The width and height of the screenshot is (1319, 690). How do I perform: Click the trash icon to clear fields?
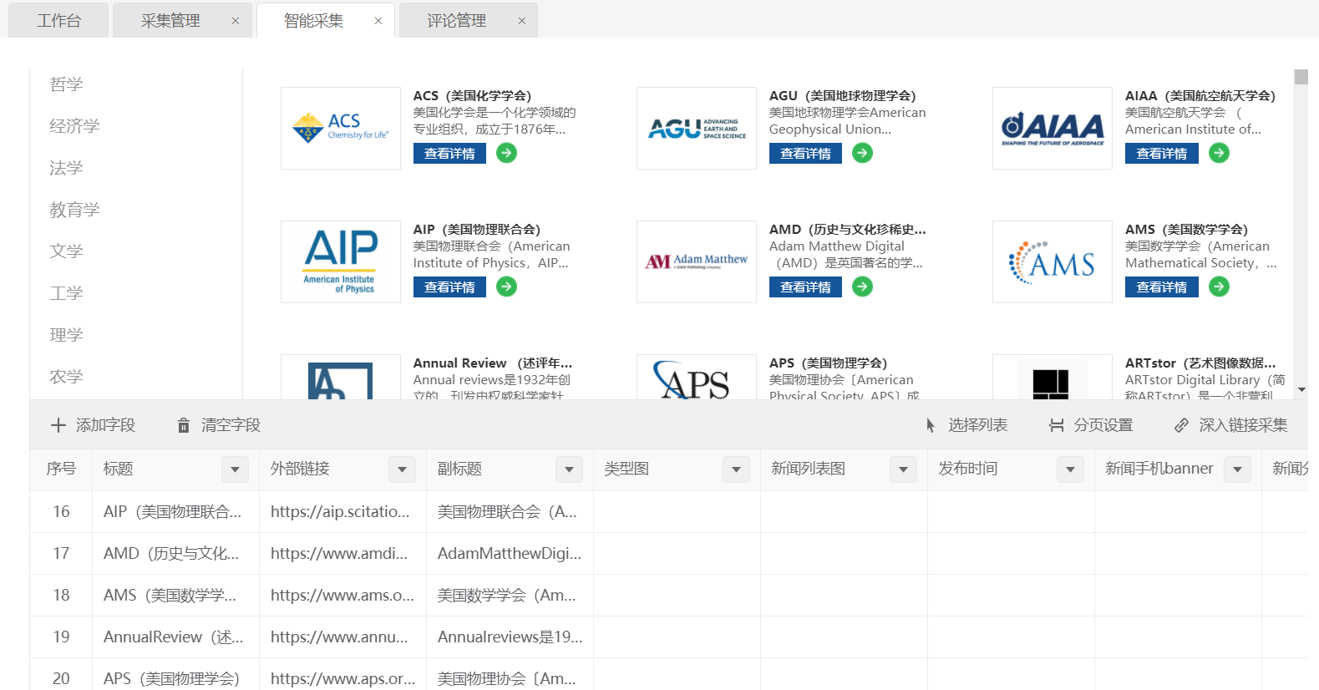click(x=183, y=426)
